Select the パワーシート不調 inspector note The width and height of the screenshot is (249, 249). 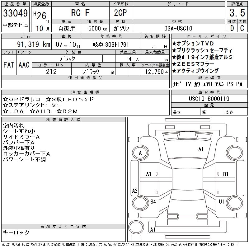pyautogui.click(x=24, y=159)
